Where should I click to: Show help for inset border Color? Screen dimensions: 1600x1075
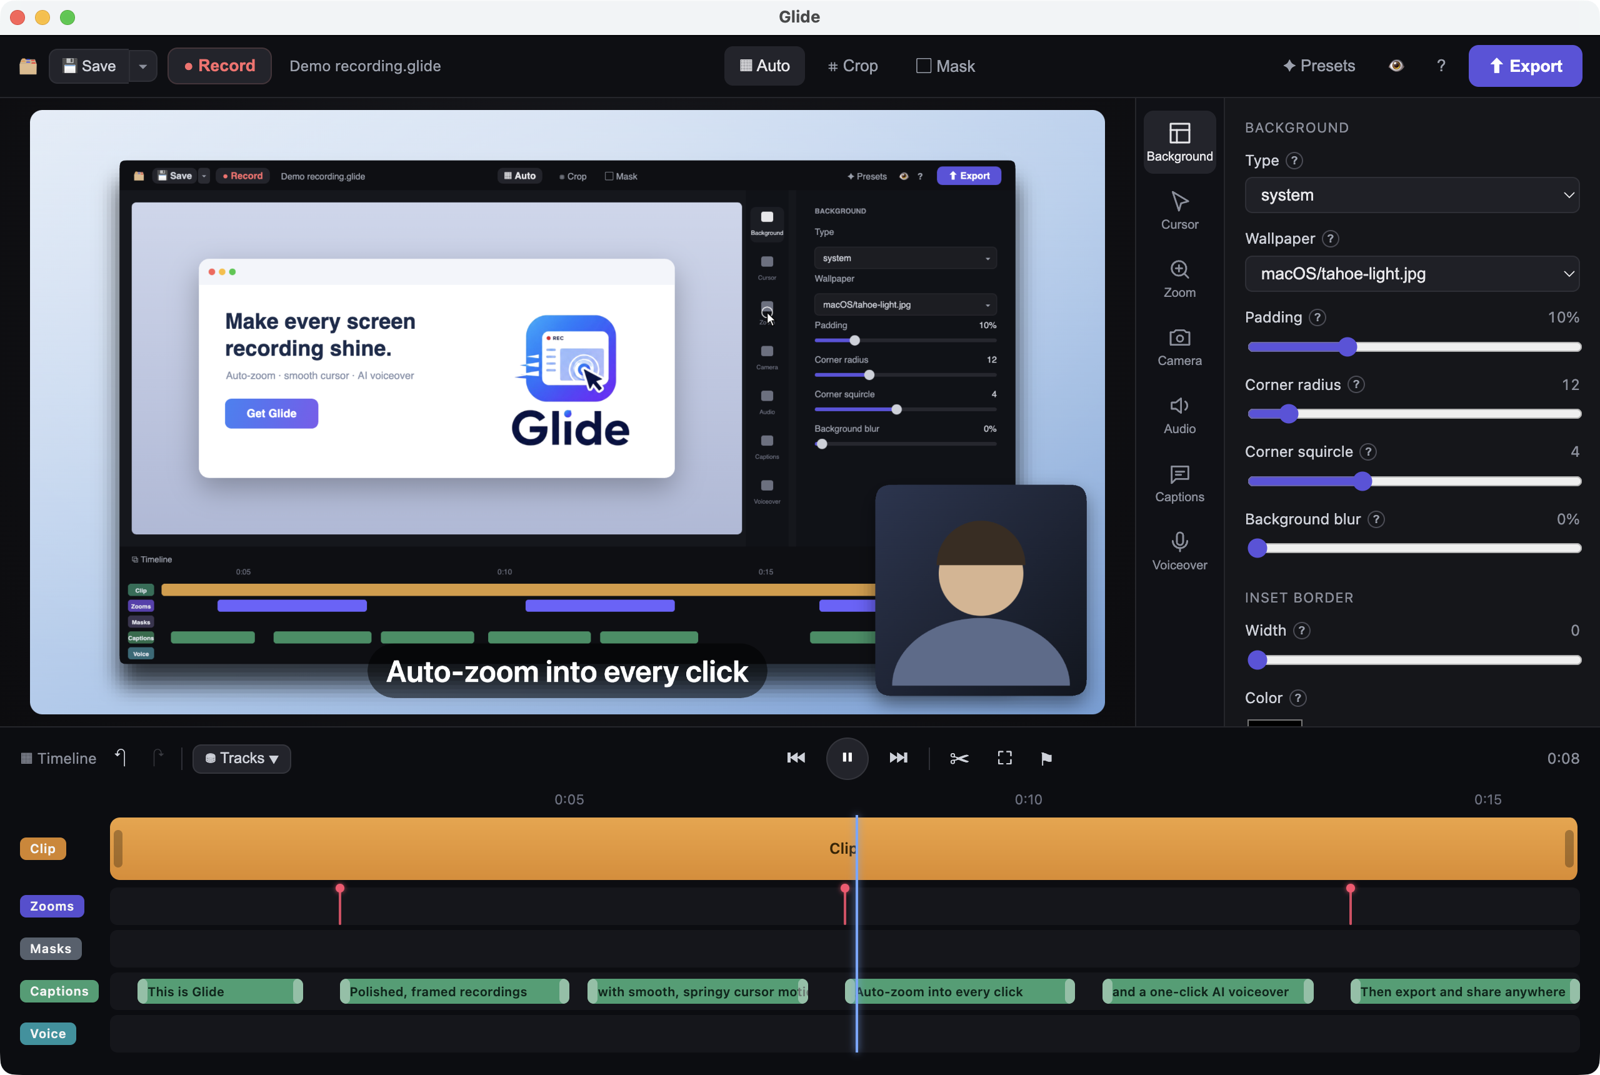click(x=1297, y=698)
